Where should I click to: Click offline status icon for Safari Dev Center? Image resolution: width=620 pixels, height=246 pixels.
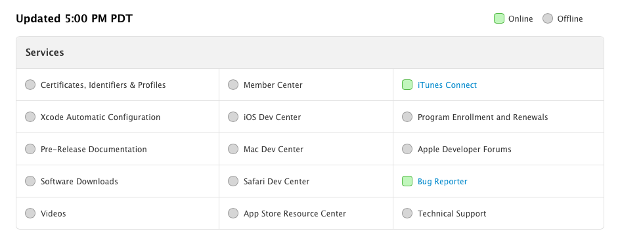tap(233, 181)
